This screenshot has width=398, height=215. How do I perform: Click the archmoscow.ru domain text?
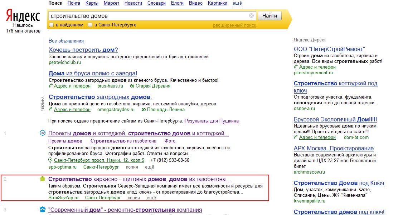[x=309, y=172]
